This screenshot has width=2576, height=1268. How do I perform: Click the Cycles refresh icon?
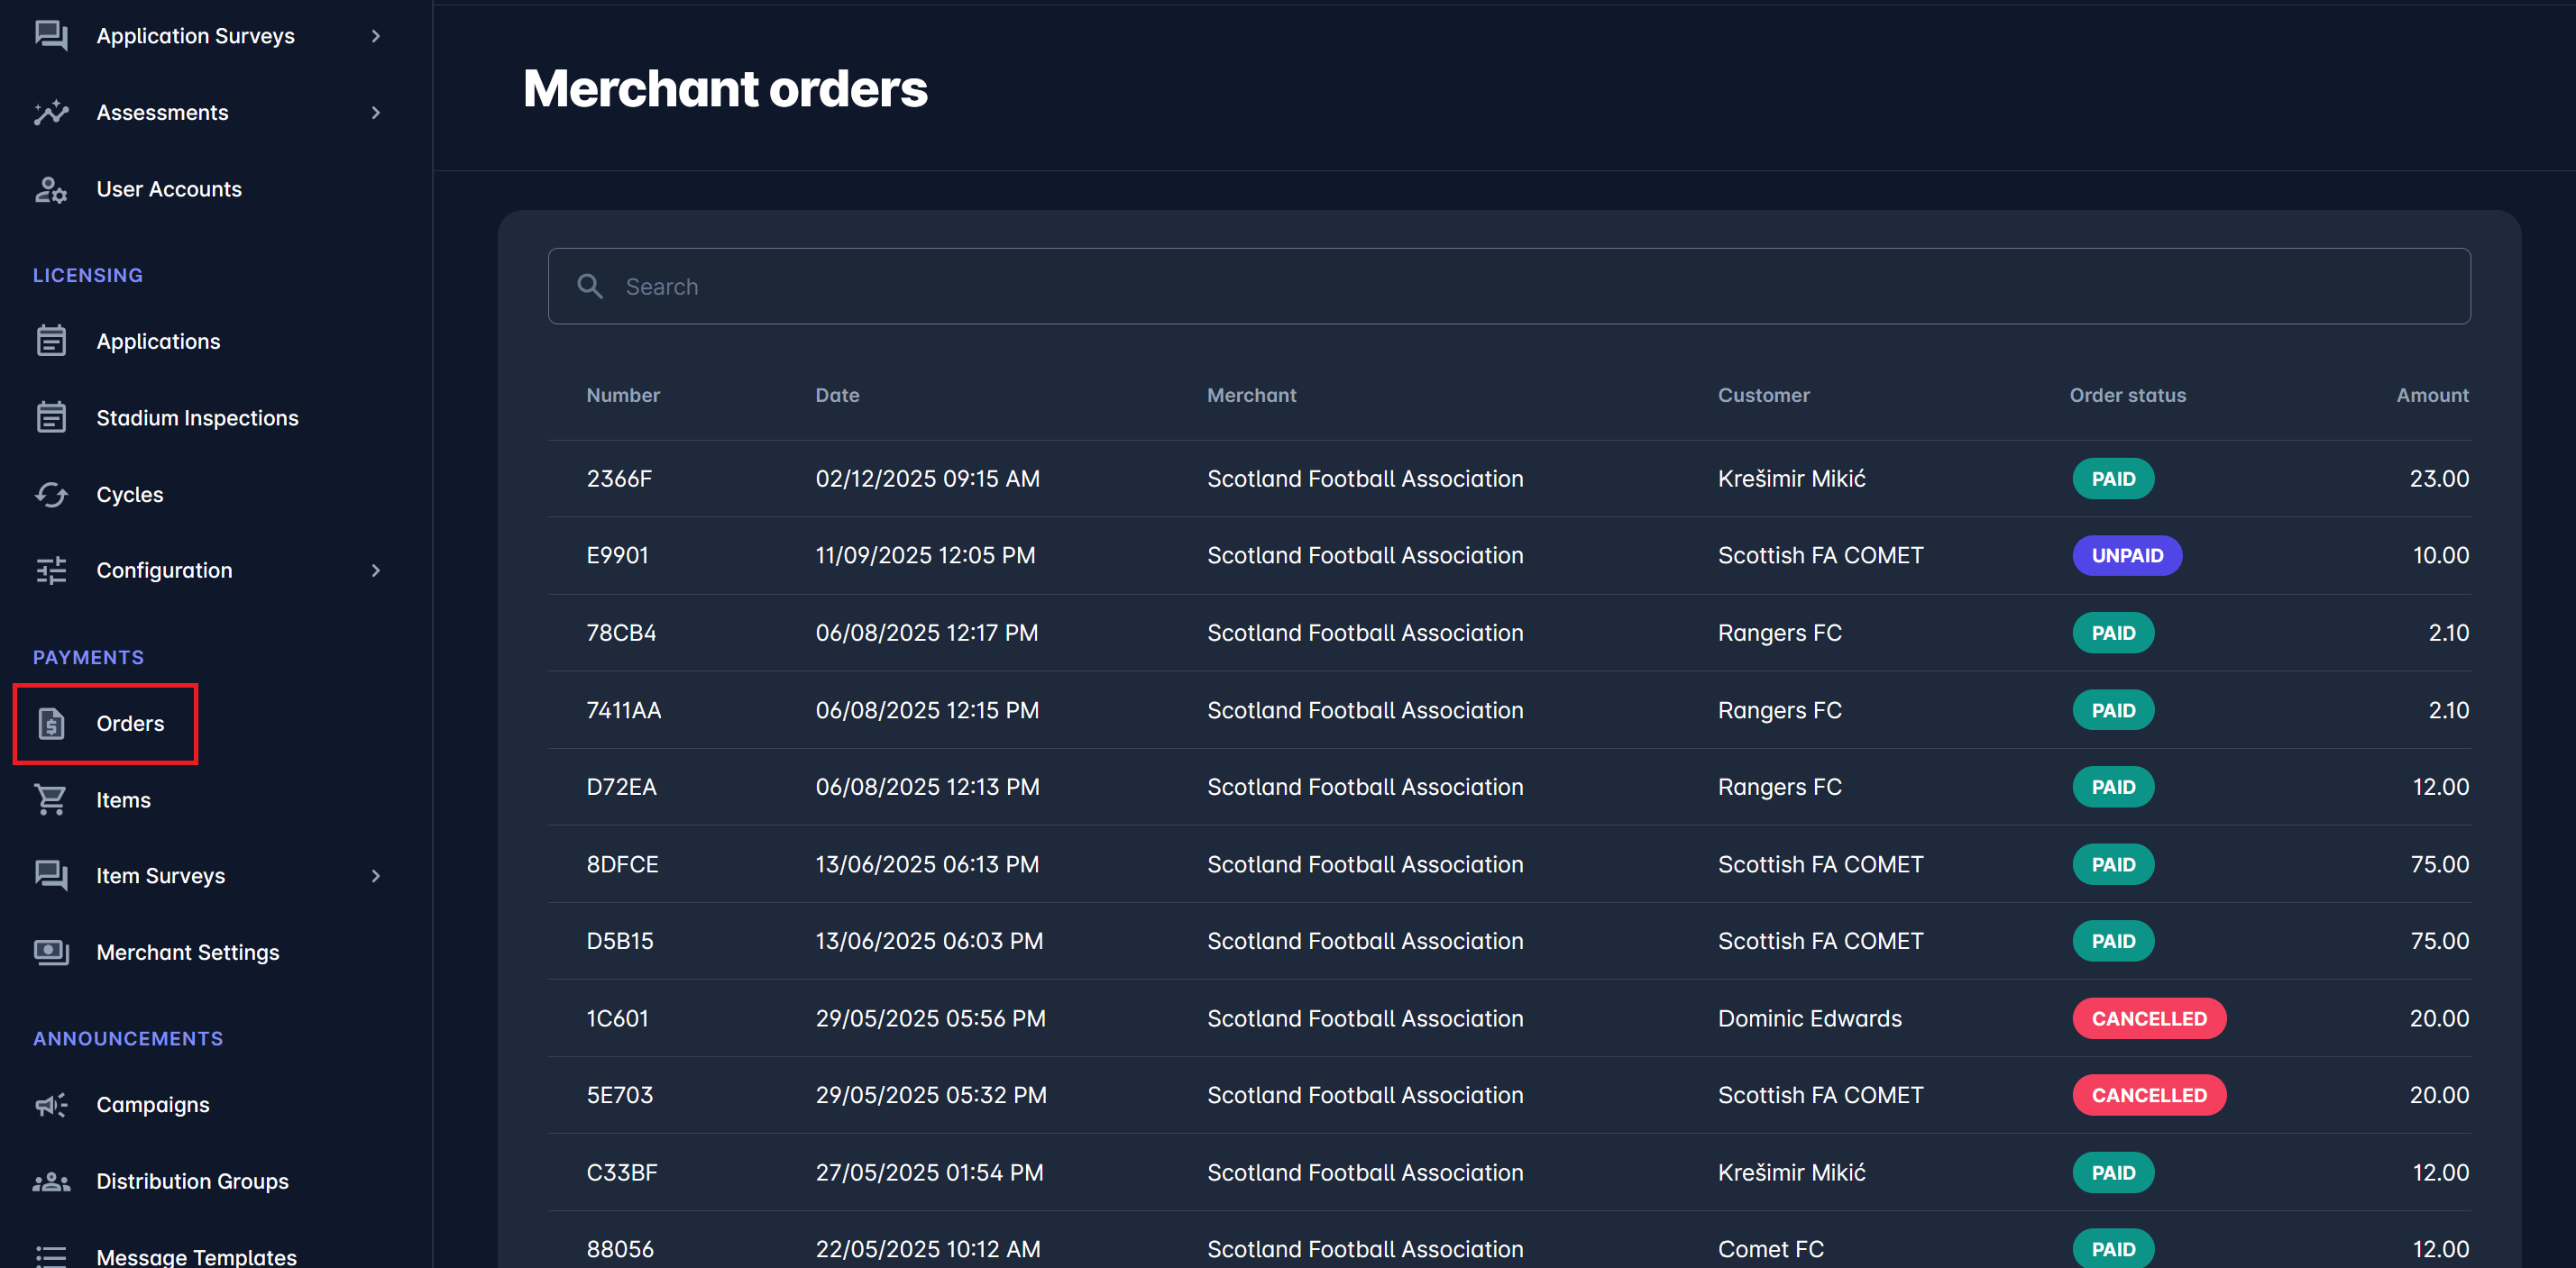point(50,494)
